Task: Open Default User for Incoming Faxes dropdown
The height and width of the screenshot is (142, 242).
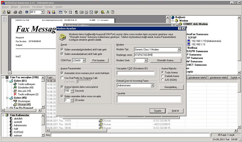Action: click(x=152, y=85)
